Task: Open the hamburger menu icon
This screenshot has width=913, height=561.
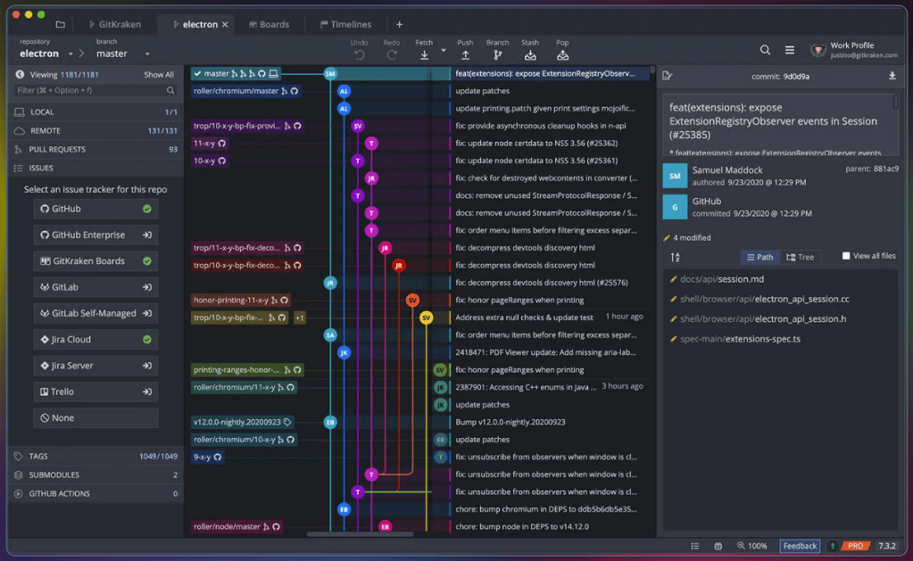Action: click(790, 50)
